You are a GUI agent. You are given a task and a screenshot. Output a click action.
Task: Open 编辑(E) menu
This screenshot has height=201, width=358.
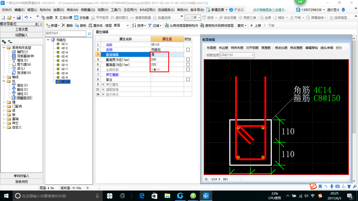click(x=19, y=10)
